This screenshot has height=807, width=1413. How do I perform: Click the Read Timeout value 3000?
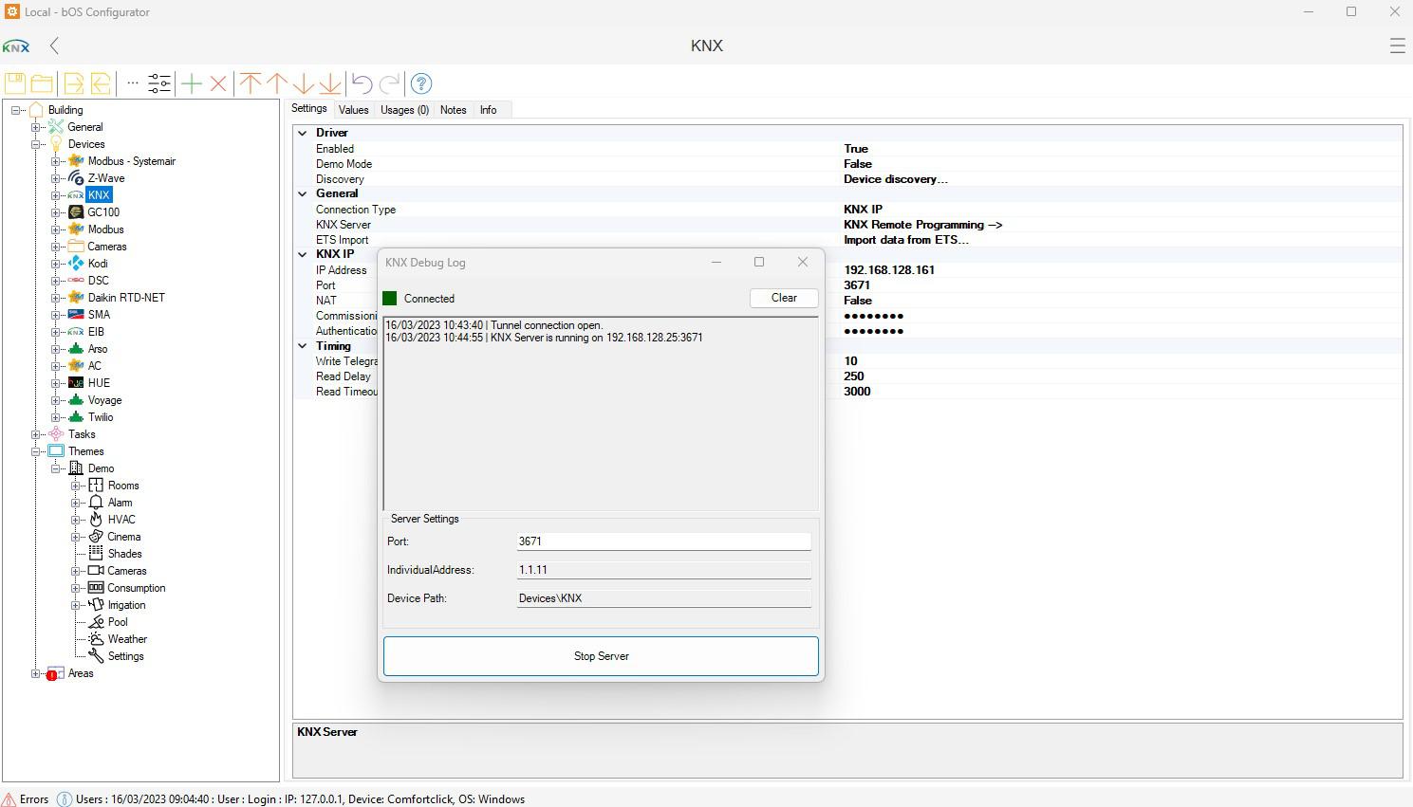click(x=856, y=392)
